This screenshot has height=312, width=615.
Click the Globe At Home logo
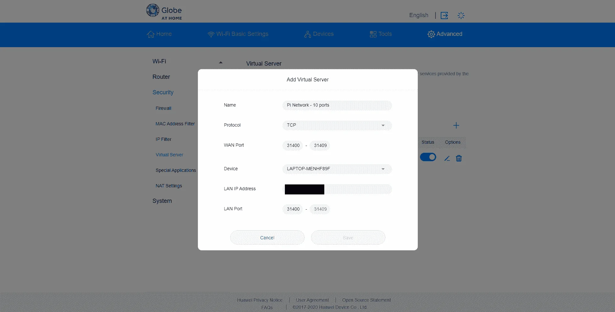164,12
